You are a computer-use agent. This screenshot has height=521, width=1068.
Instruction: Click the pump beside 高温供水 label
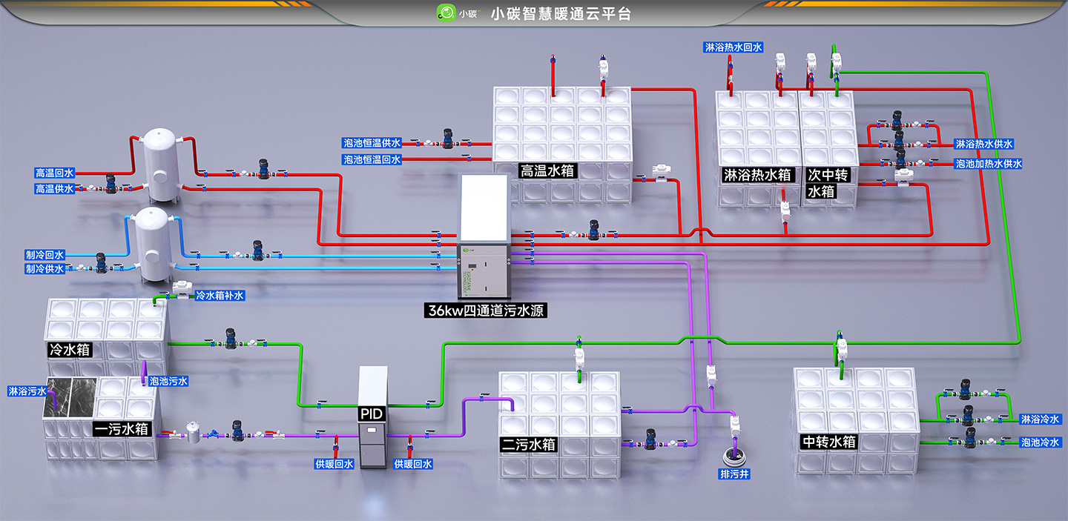pyautogui.click(x=111, y=182)
